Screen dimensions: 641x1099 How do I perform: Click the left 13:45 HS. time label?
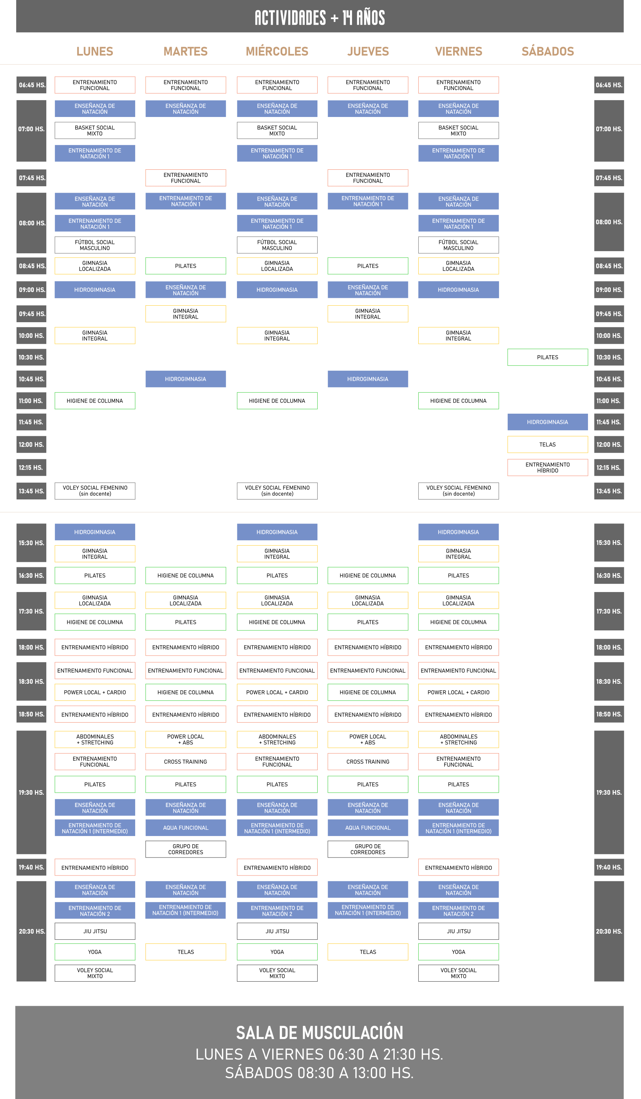[x=32, y=491]
